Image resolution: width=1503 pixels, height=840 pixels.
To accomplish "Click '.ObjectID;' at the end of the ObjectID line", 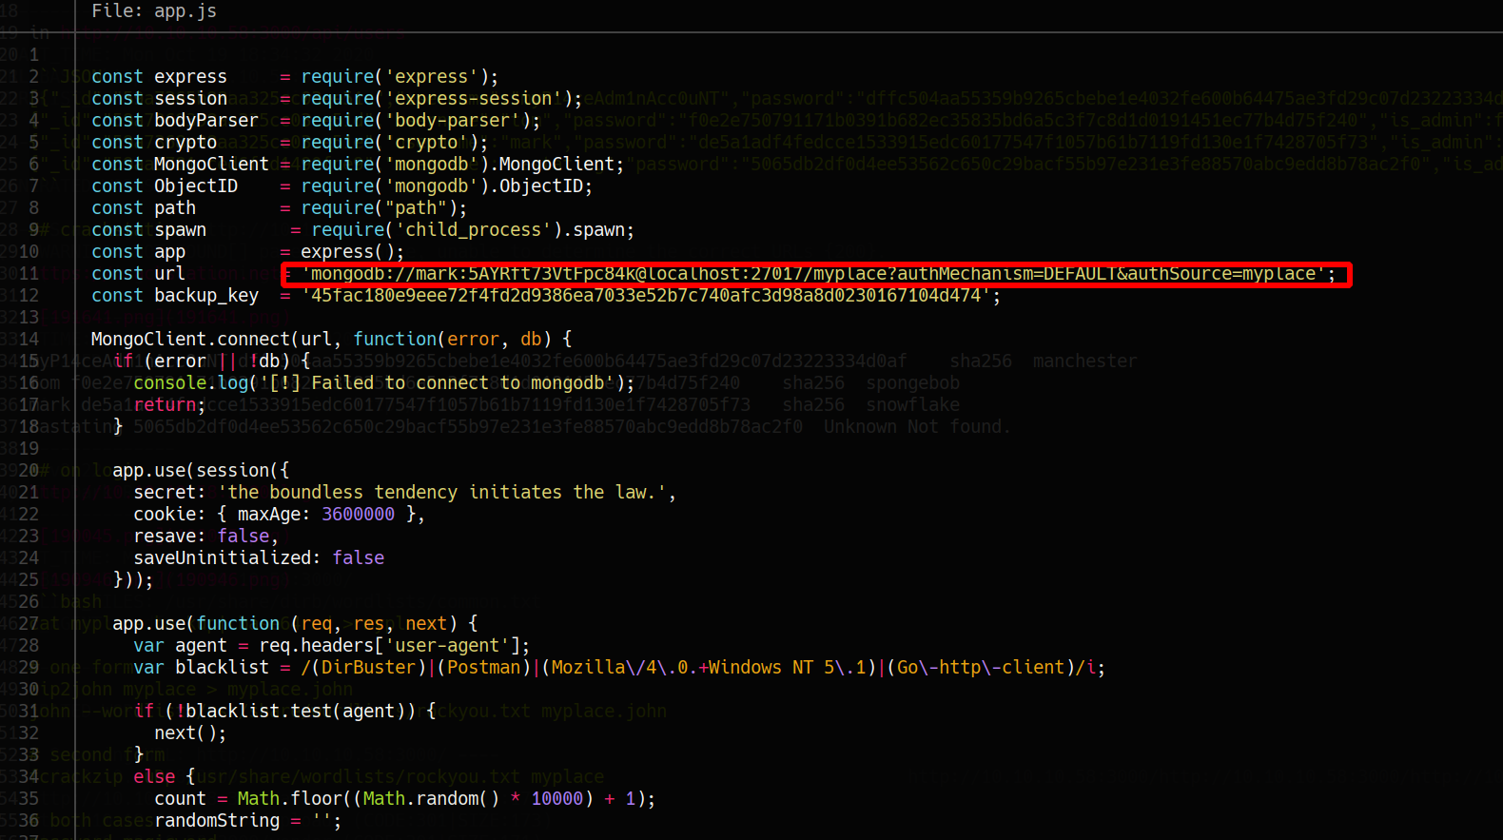I will click(x=541, y=186).
